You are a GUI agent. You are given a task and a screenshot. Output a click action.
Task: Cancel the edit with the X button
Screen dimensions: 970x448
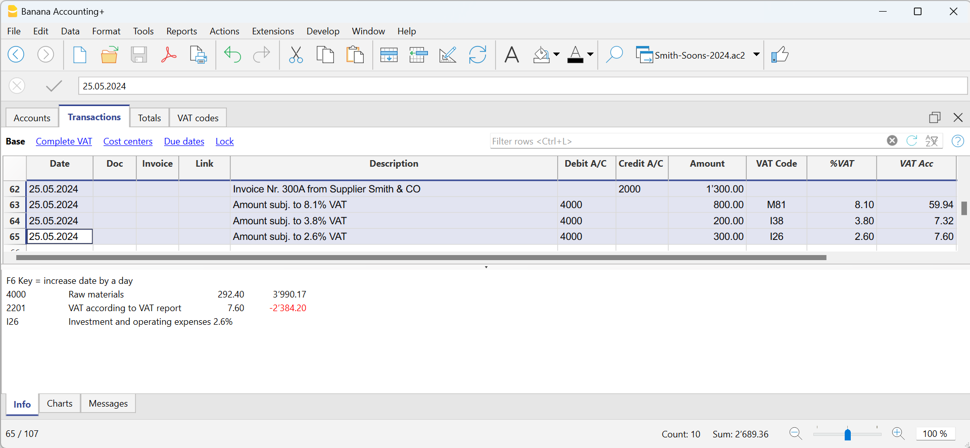[x=17, y=86]
